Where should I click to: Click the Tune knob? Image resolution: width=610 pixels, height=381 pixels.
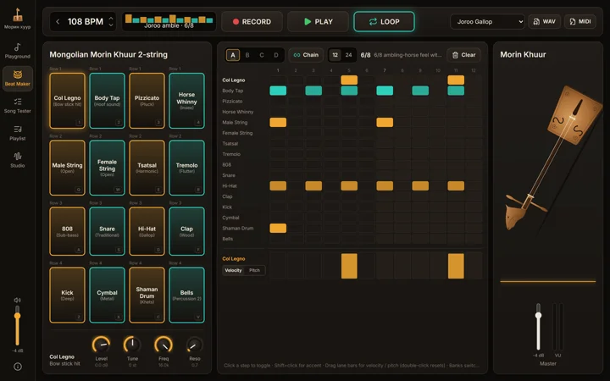pyautogui.click(x=132, y=345)
